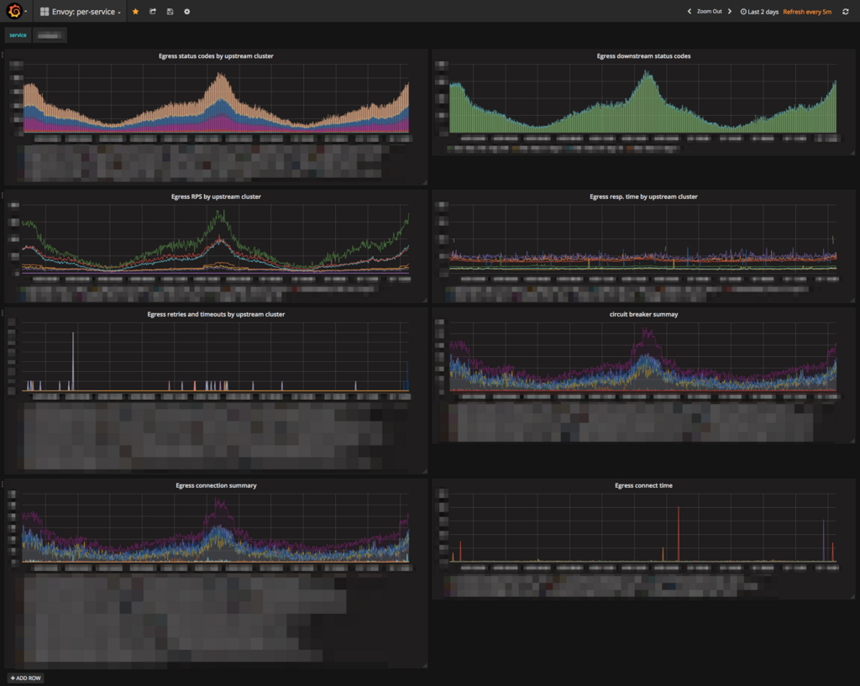860x686 pixels.
Task: Click the share dashboard icon
Action: [x=153, y=12]
